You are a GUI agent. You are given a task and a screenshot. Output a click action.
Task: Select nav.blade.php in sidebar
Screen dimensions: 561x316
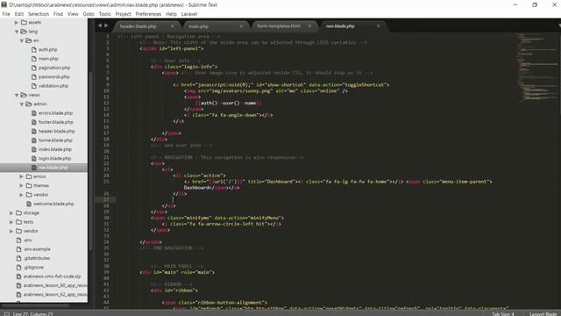pyautogui.click(x=53, y=168)
